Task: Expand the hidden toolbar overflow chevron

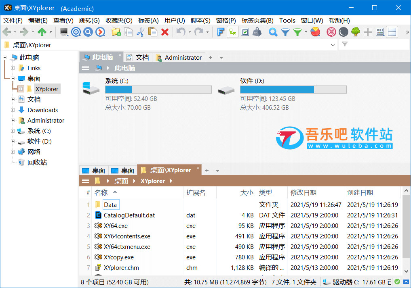Action: click(x=407, y=32)
